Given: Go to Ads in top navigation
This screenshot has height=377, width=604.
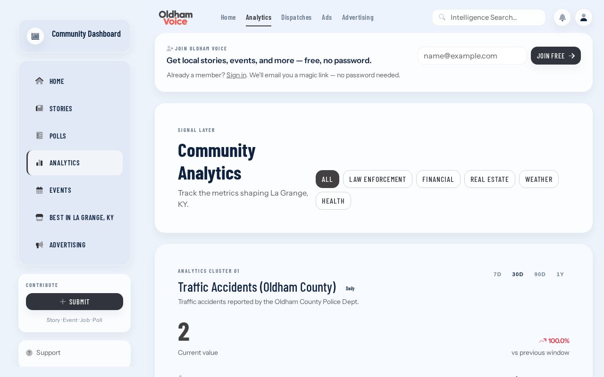Looking at the screenshot, I should [x=327, y=17].
